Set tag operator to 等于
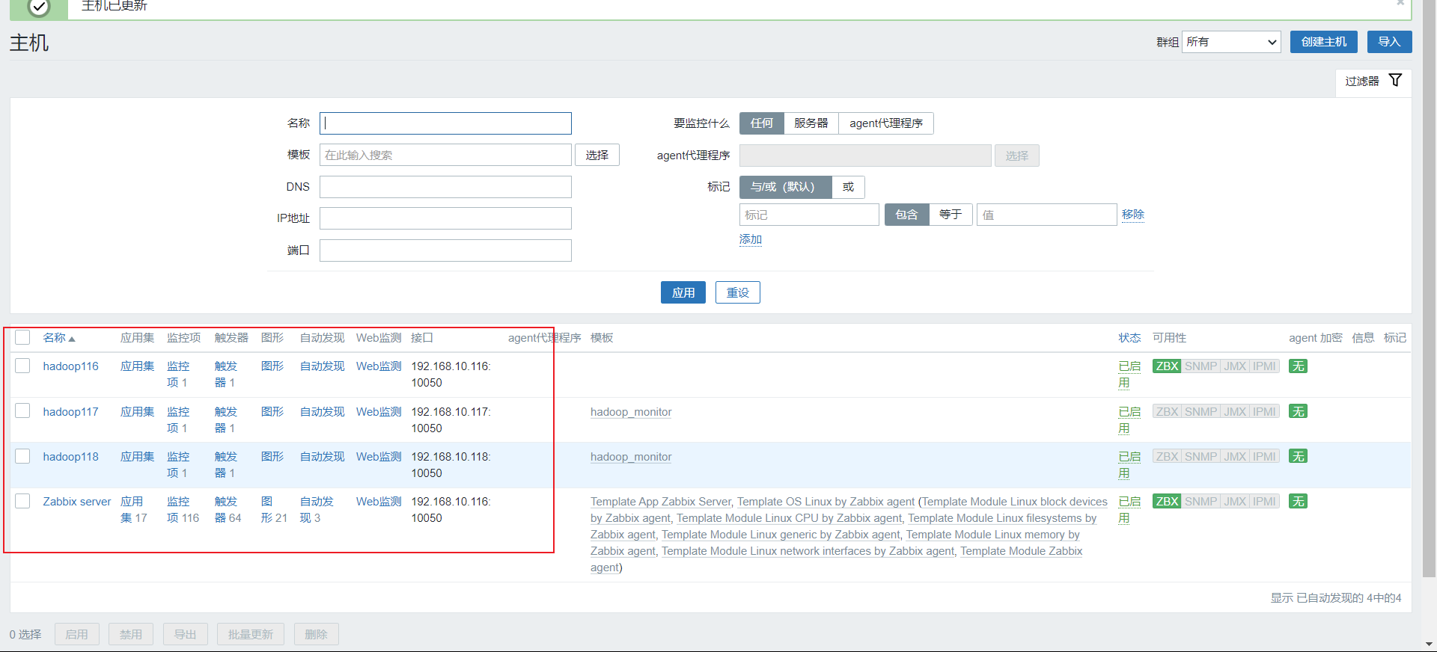 coord(951,215)
